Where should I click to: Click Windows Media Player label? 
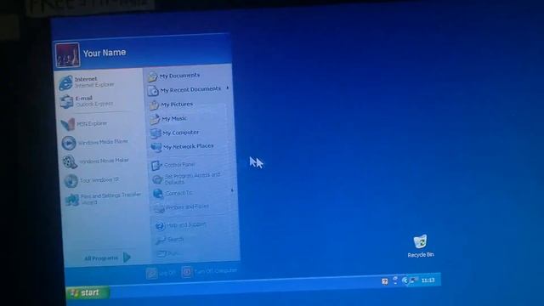click(x=103, y=142)
